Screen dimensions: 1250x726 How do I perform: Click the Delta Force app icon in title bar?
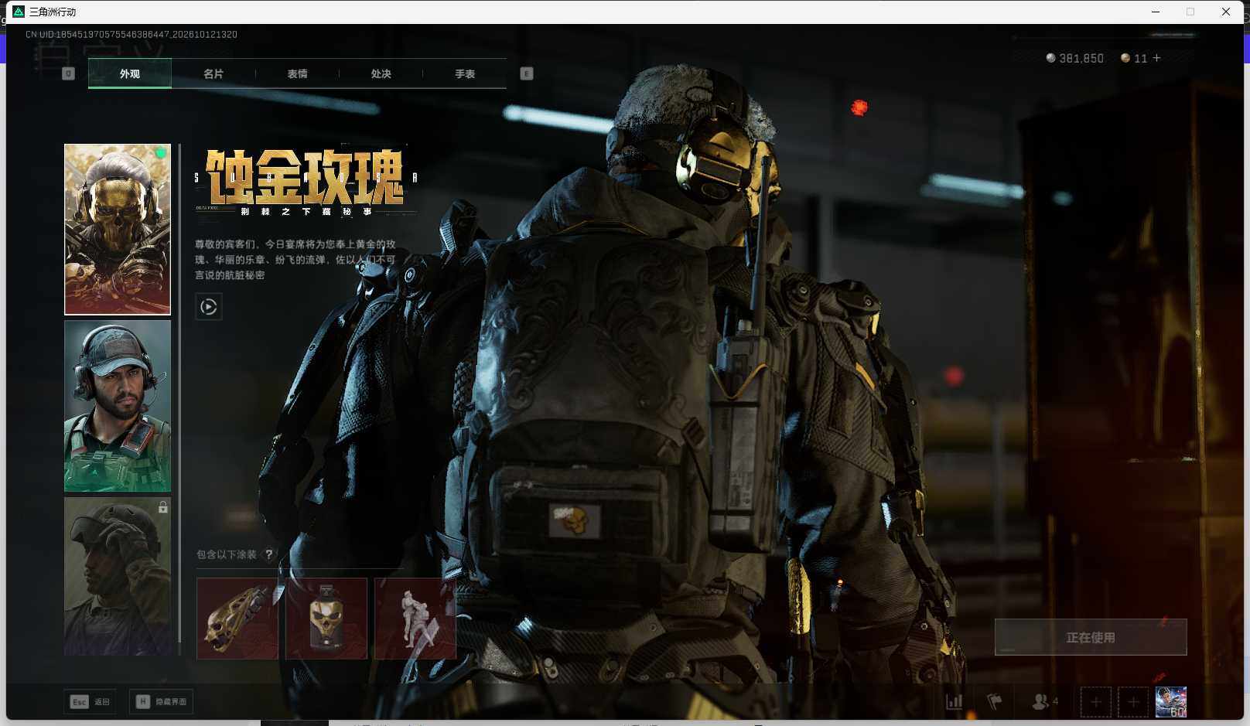click(x=19, y=12)
